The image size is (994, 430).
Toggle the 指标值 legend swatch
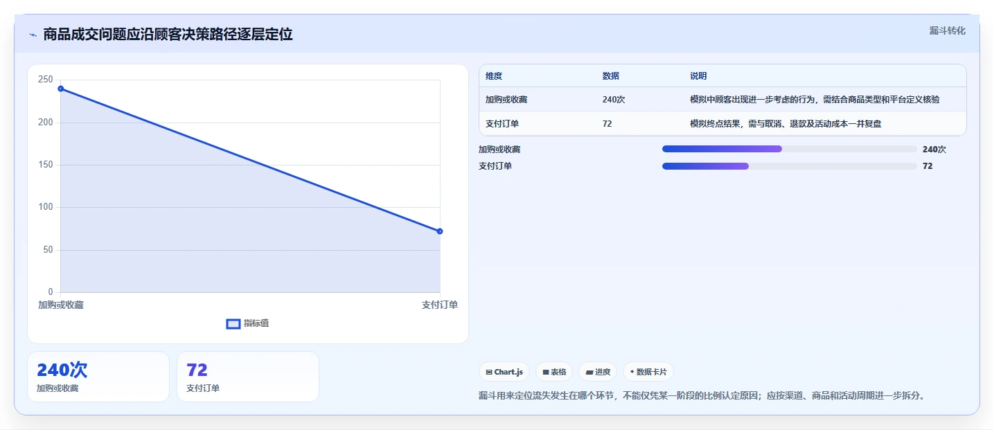click(233, 323)
